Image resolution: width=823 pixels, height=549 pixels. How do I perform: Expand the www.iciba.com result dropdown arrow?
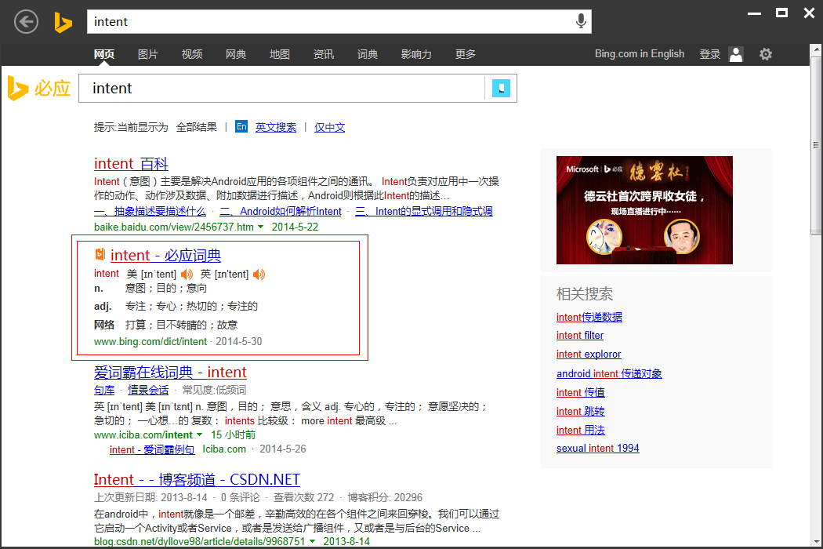click(x=199, y=435)
